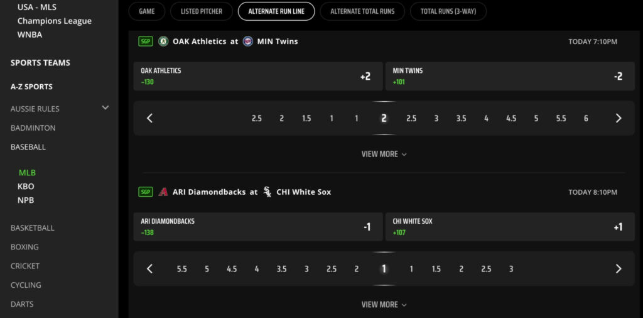Open the ARI Diamondbacks at CHI White Sox title

(252, 192)
